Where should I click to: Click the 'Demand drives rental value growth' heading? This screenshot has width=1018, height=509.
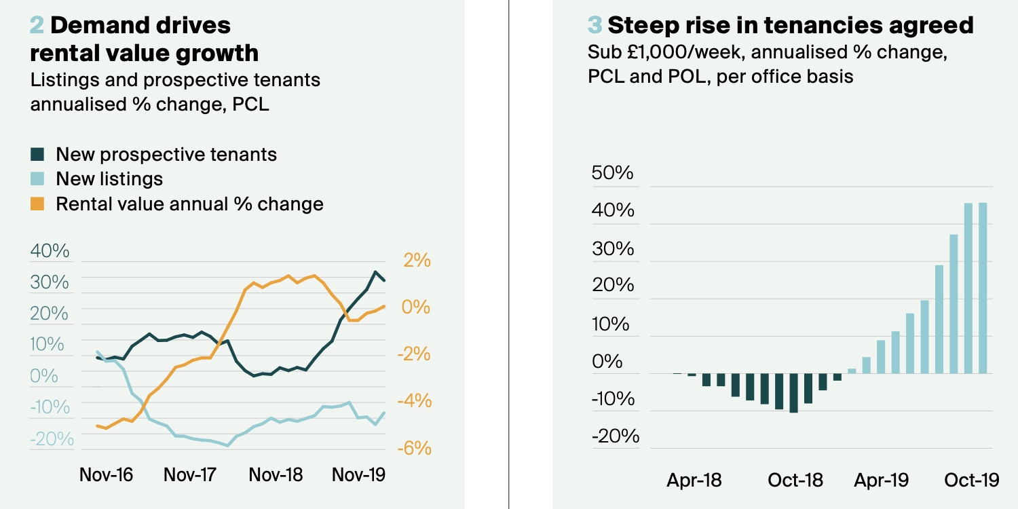coord(143,39)
